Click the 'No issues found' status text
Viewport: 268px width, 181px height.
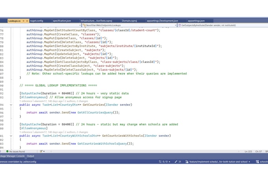(x=17, y=151)
